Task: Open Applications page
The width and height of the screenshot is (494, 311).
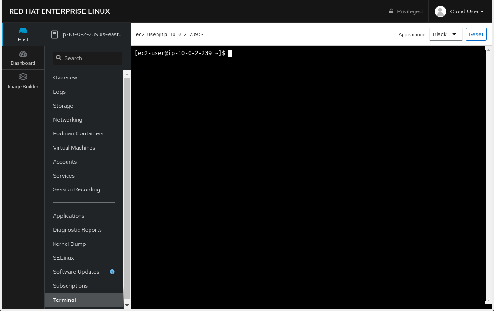Action: (68, 216)
